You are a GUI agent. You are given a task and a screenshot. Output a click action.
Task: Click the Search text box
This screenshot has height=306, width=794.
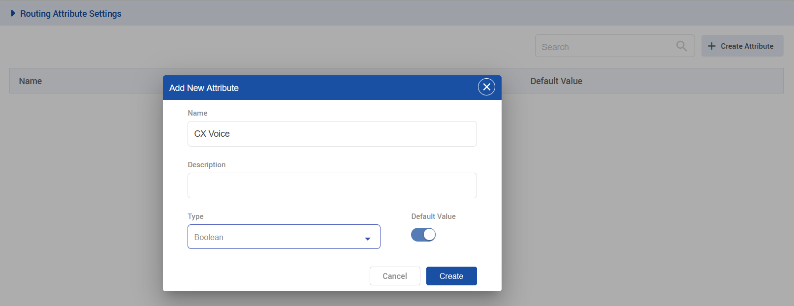pyautogui.click(x=605, y=47)
